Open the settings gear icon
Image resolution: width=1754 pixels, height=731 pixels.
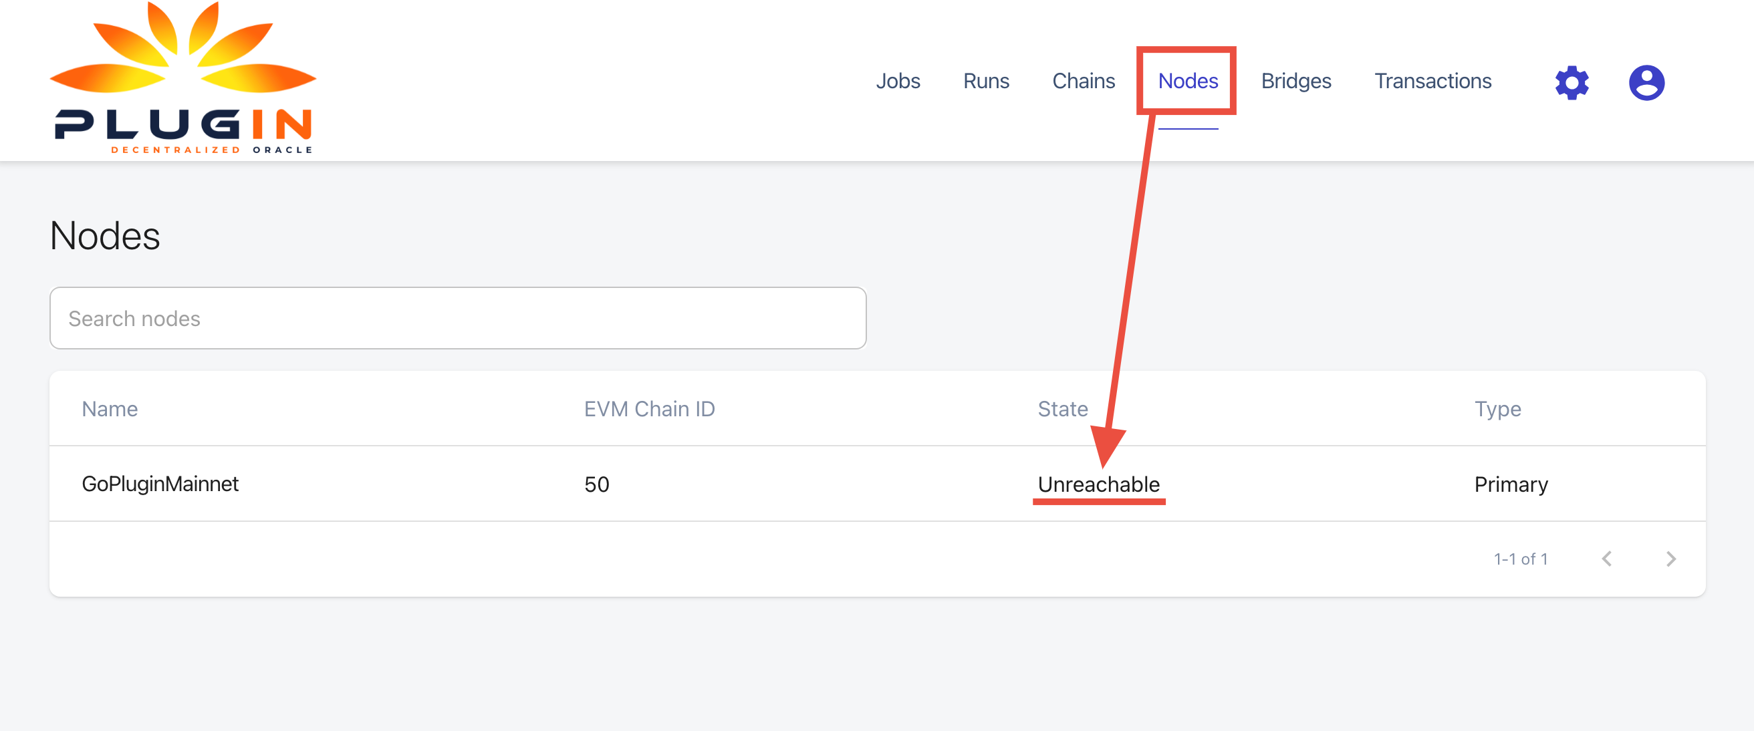click(1572, 82)
